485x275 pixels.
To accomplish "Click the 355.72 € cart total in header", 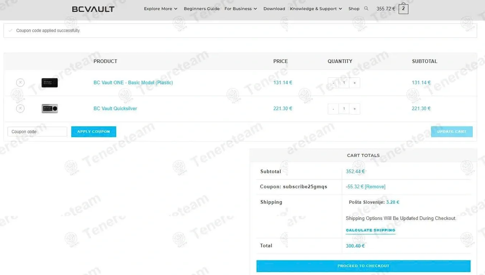I will click(386, 9).
